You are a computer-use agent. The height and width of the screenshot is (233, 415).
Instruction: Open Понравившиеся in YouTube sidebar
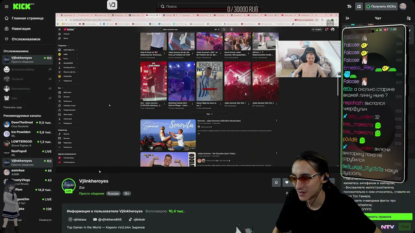[69, 110]
